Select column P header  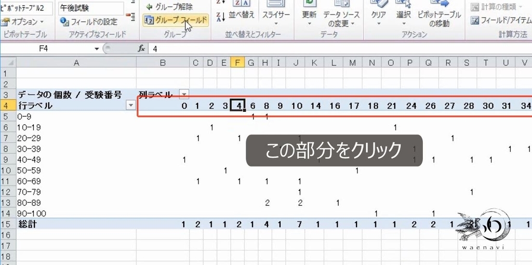tap(410, 62)
